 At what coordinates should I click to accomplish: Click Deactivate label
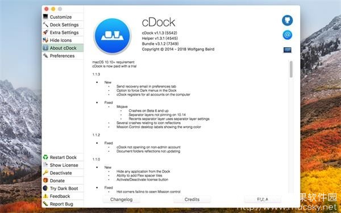(61, 173)
